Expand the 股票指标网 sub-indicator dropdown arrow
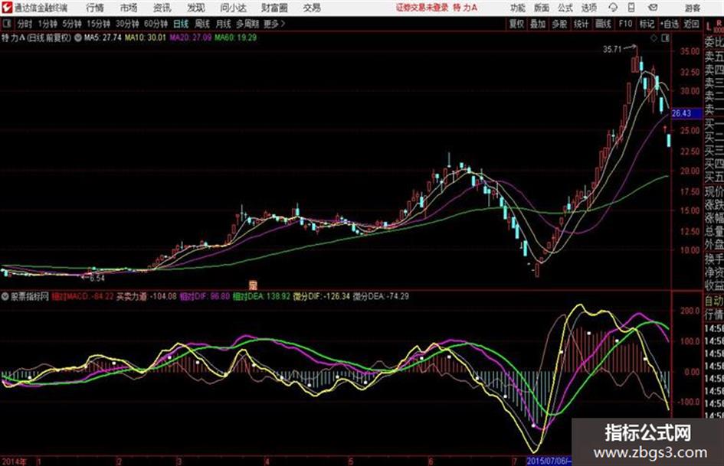724x466 pixels. tap(5, 297)
